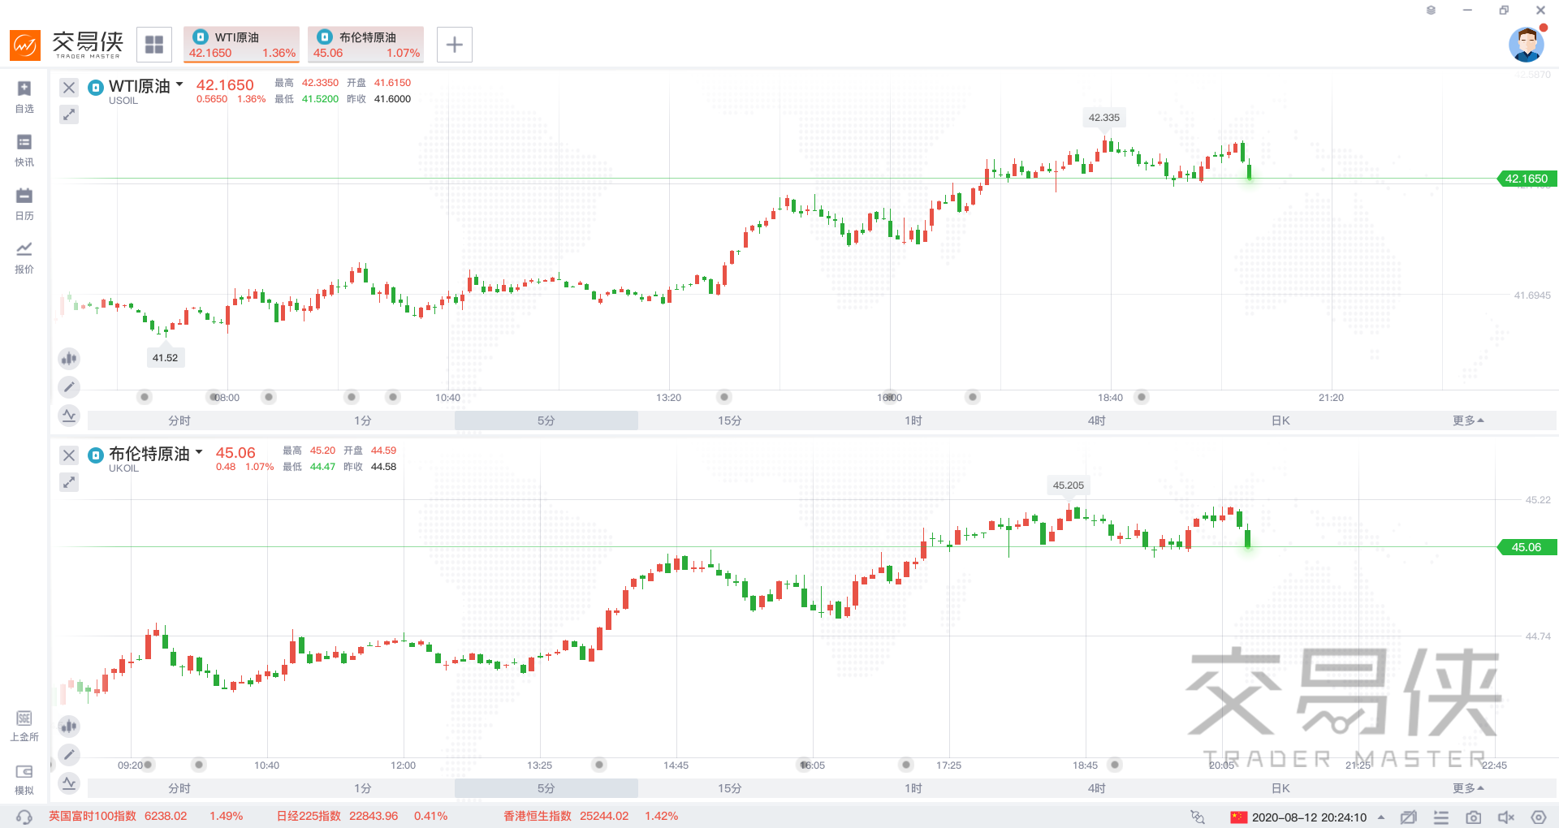This screenshot has width=1559, height=828.
Task: Click the skin theme icon in title bar
Action: 1431,11
